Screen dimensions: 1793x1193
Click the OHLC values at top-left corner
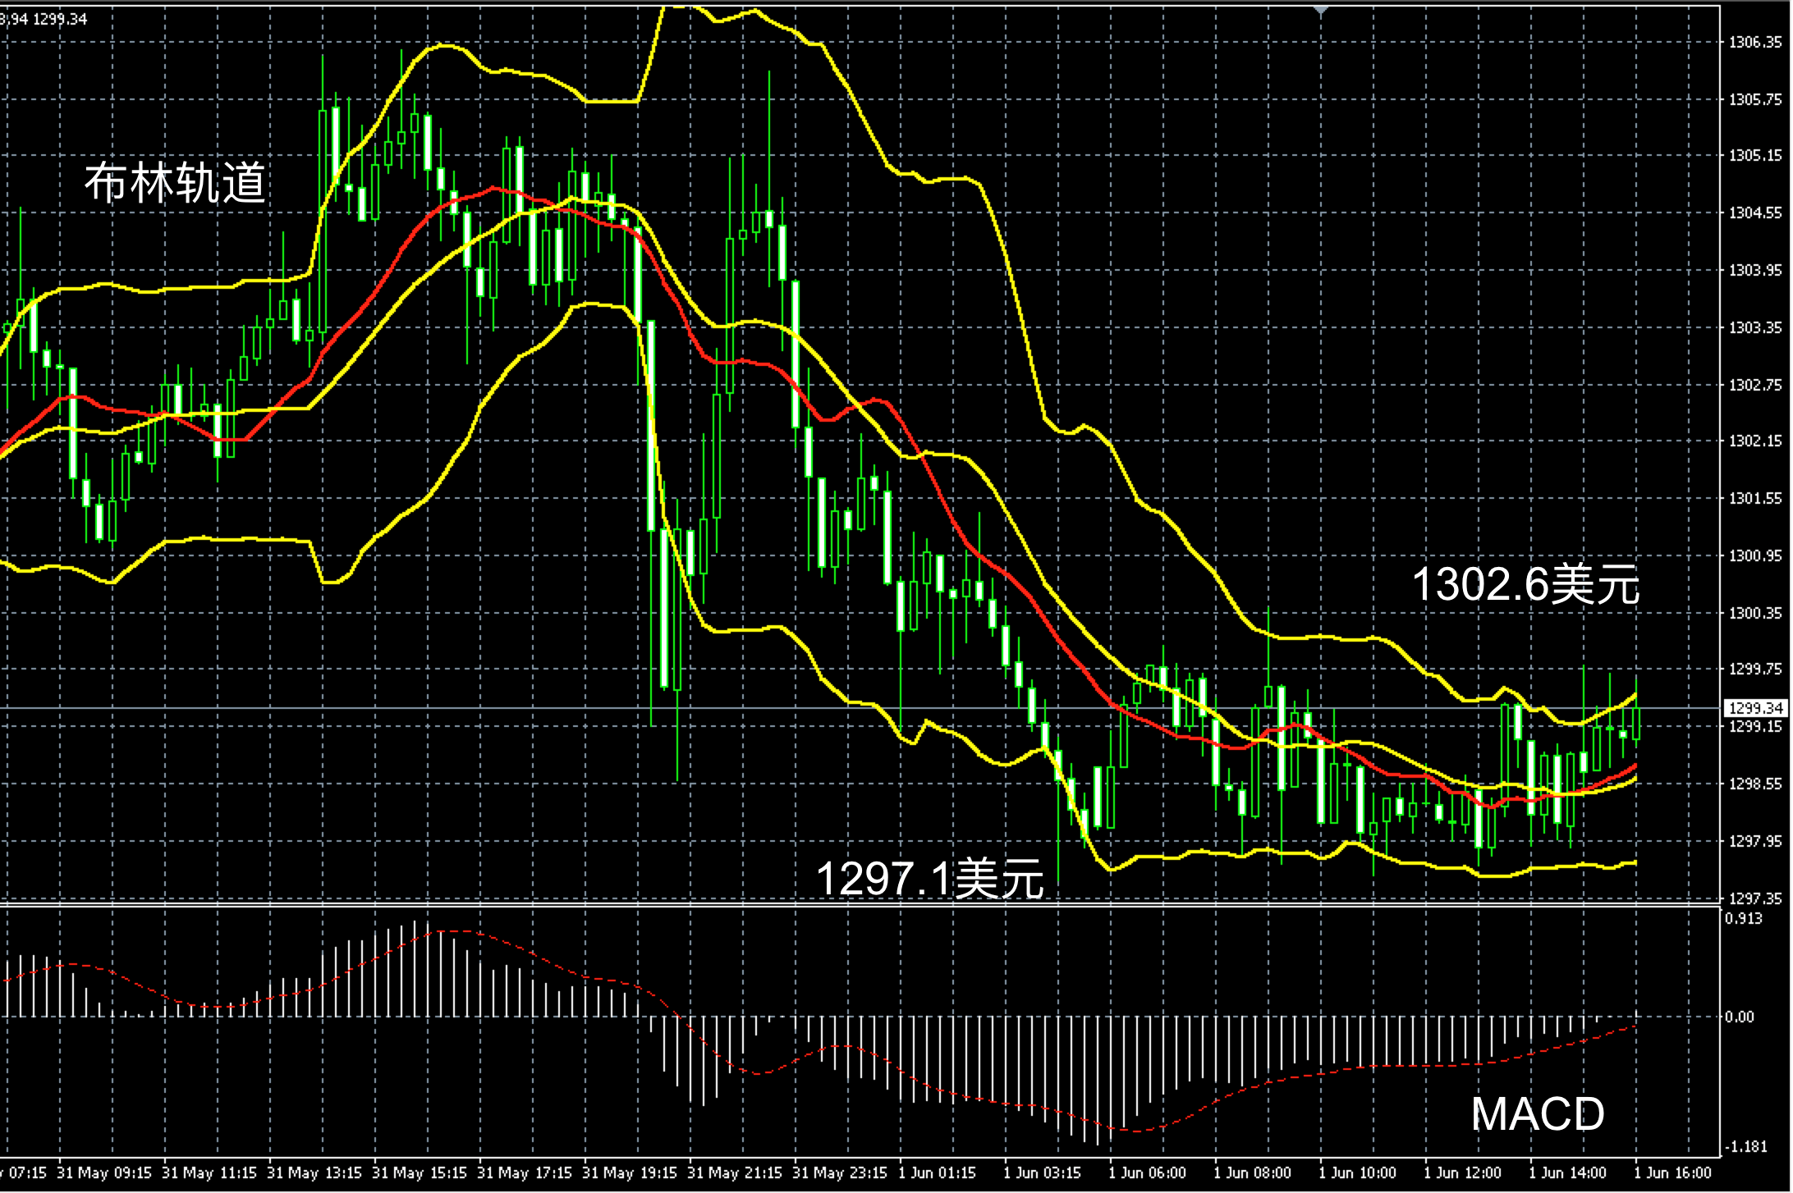pyautogui.click(x=44, y=19)
